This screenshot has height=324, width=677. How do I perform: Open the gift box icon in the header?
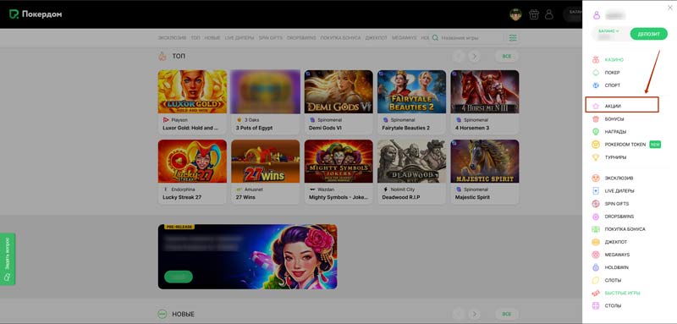click(x=534, y=14)
